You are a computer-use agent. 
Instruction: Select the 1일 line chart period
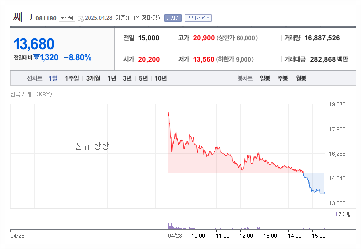coord(53,78)
